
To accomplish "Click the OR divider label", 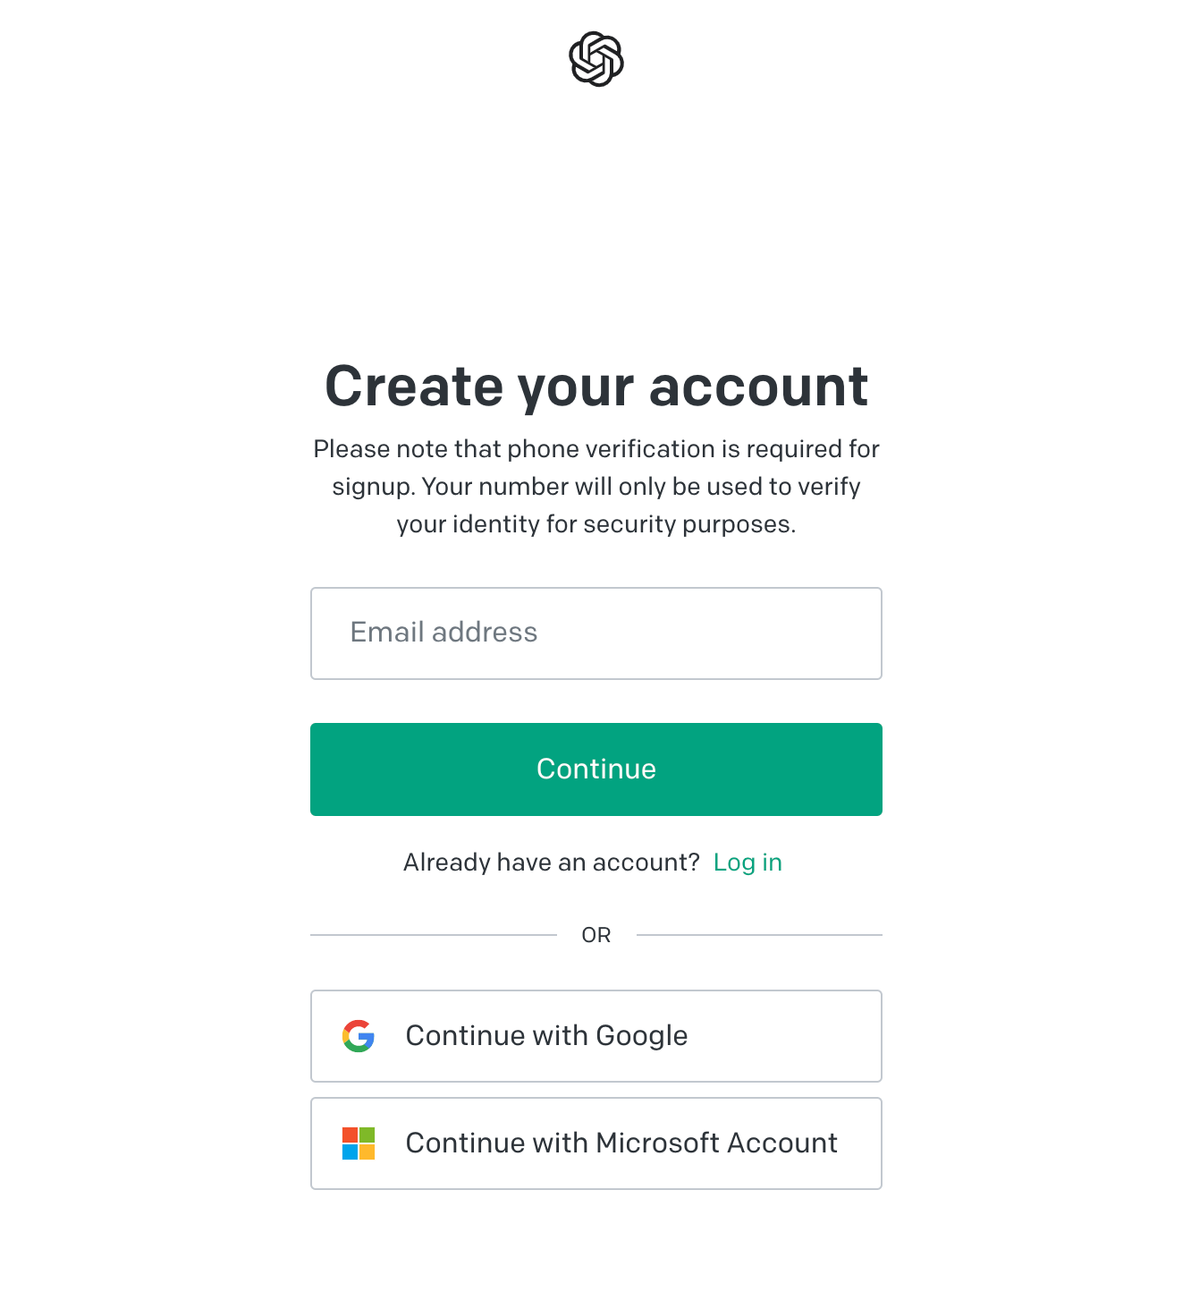I will click(x=596, y=935).
